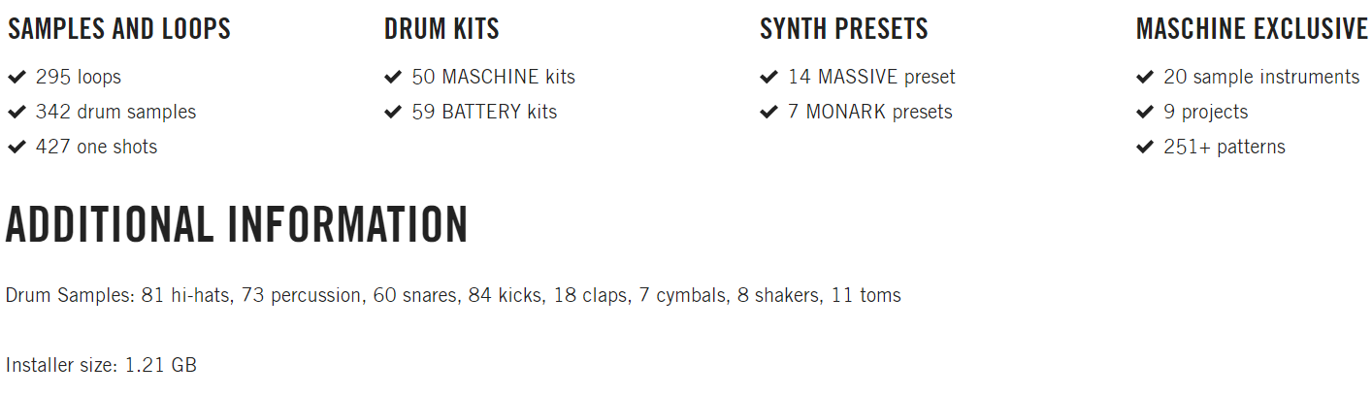The height and width of the screenshot is (397, 1372).
Task: Click the Maschine Exclusive heading
Action: (x=1252, y=29)
